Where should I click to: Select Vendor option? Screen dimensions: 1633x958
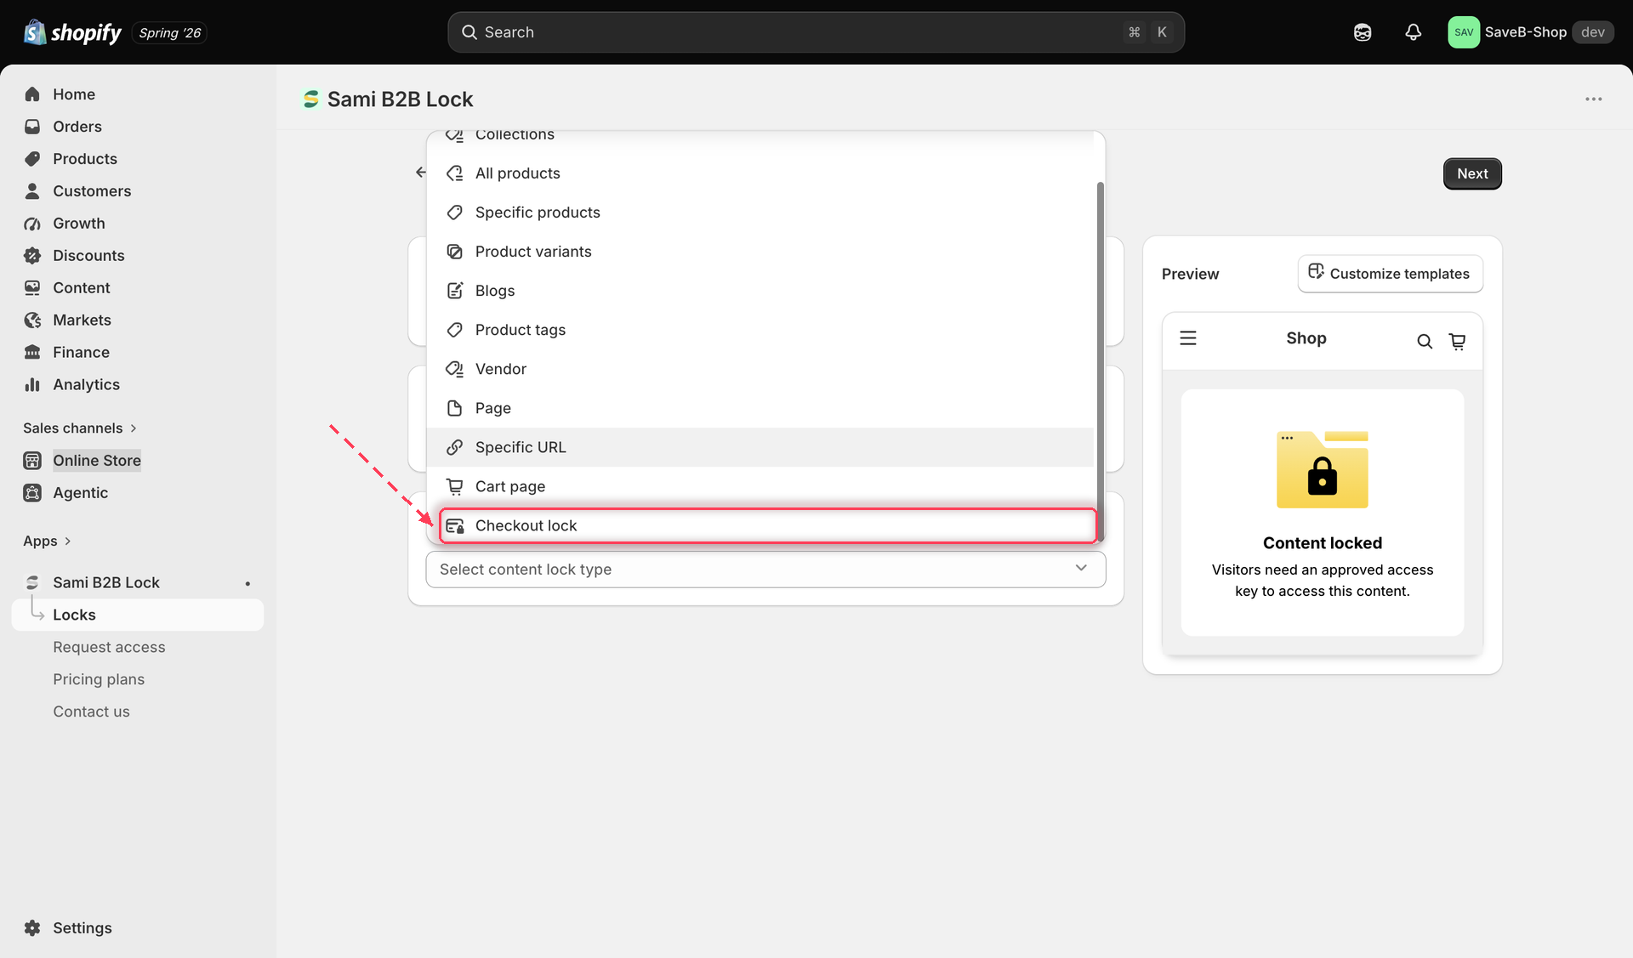pyautogui.click(x=760, y=369)
